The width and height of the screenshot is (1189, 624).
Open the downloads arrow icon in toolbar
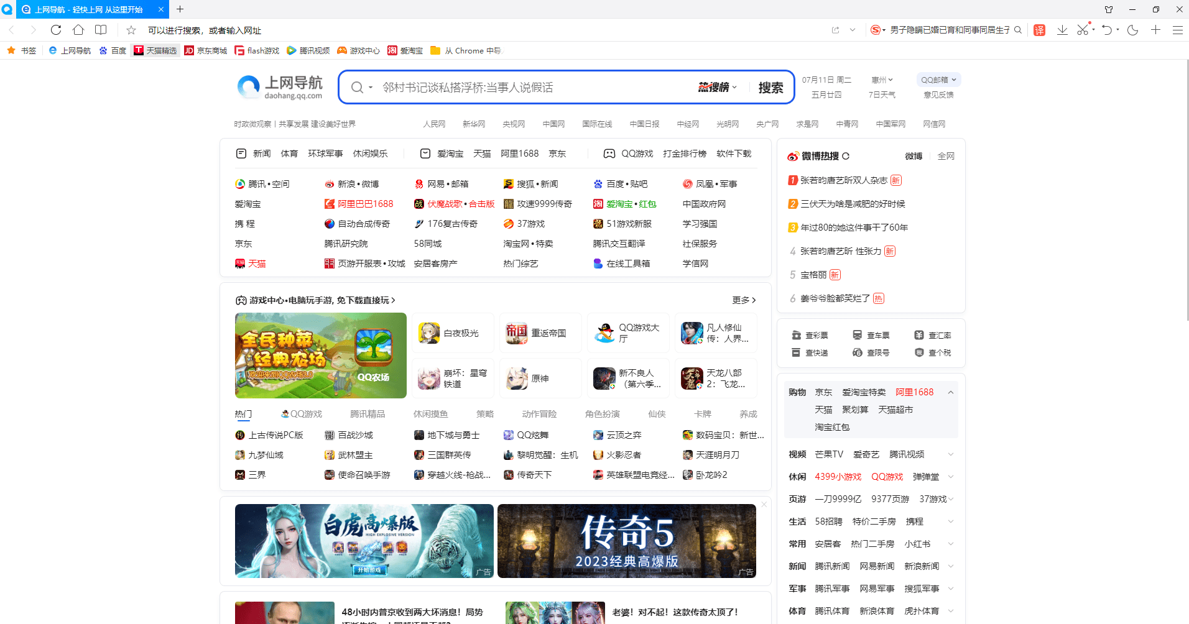click(x=1062, y=30)
